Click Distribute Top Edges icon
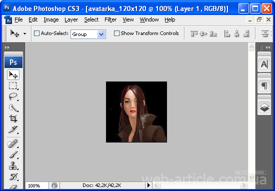This screenshot has width=275, height=191. pyautogui.click(x=265, y=33)
